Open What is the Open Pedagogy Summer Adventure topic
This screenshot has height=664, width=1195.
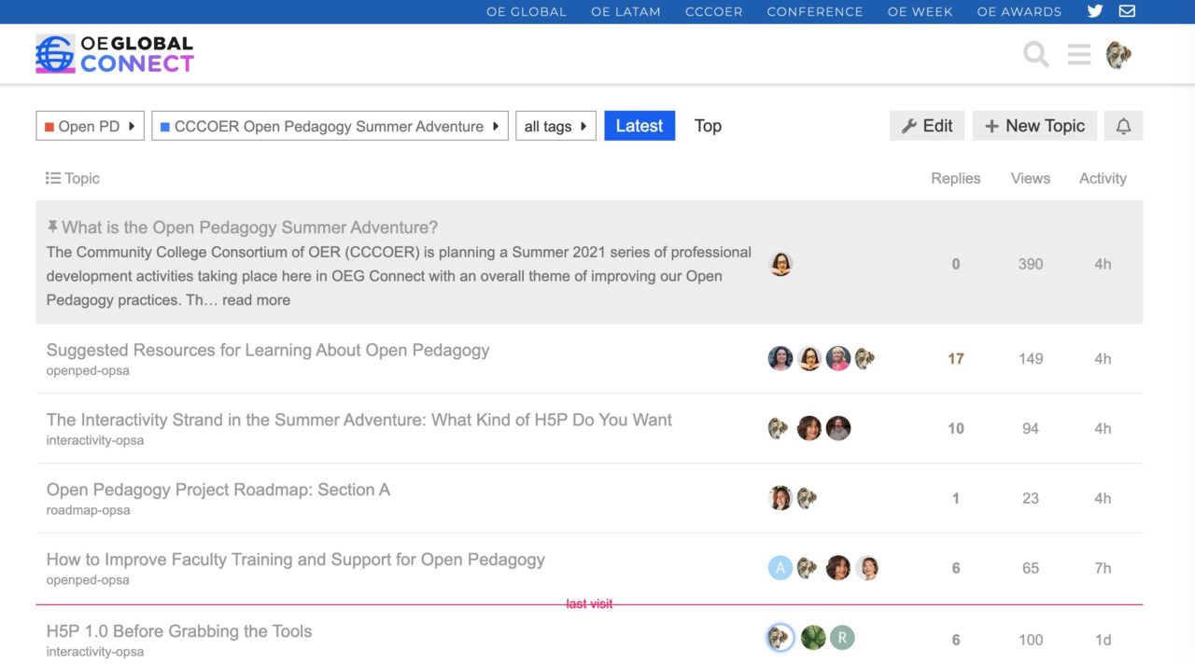(249, 228)
